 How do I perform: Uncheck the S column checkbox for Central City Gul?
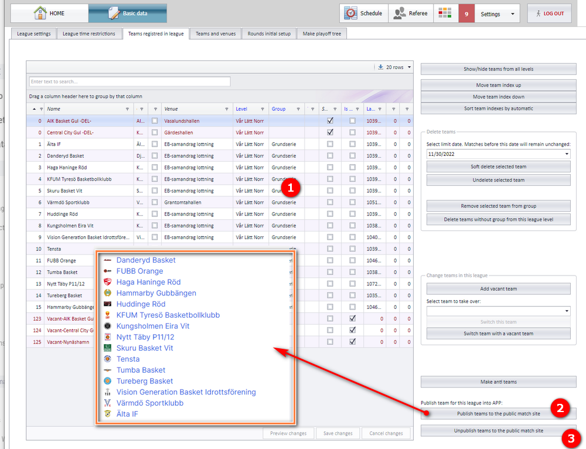point(330,132)
